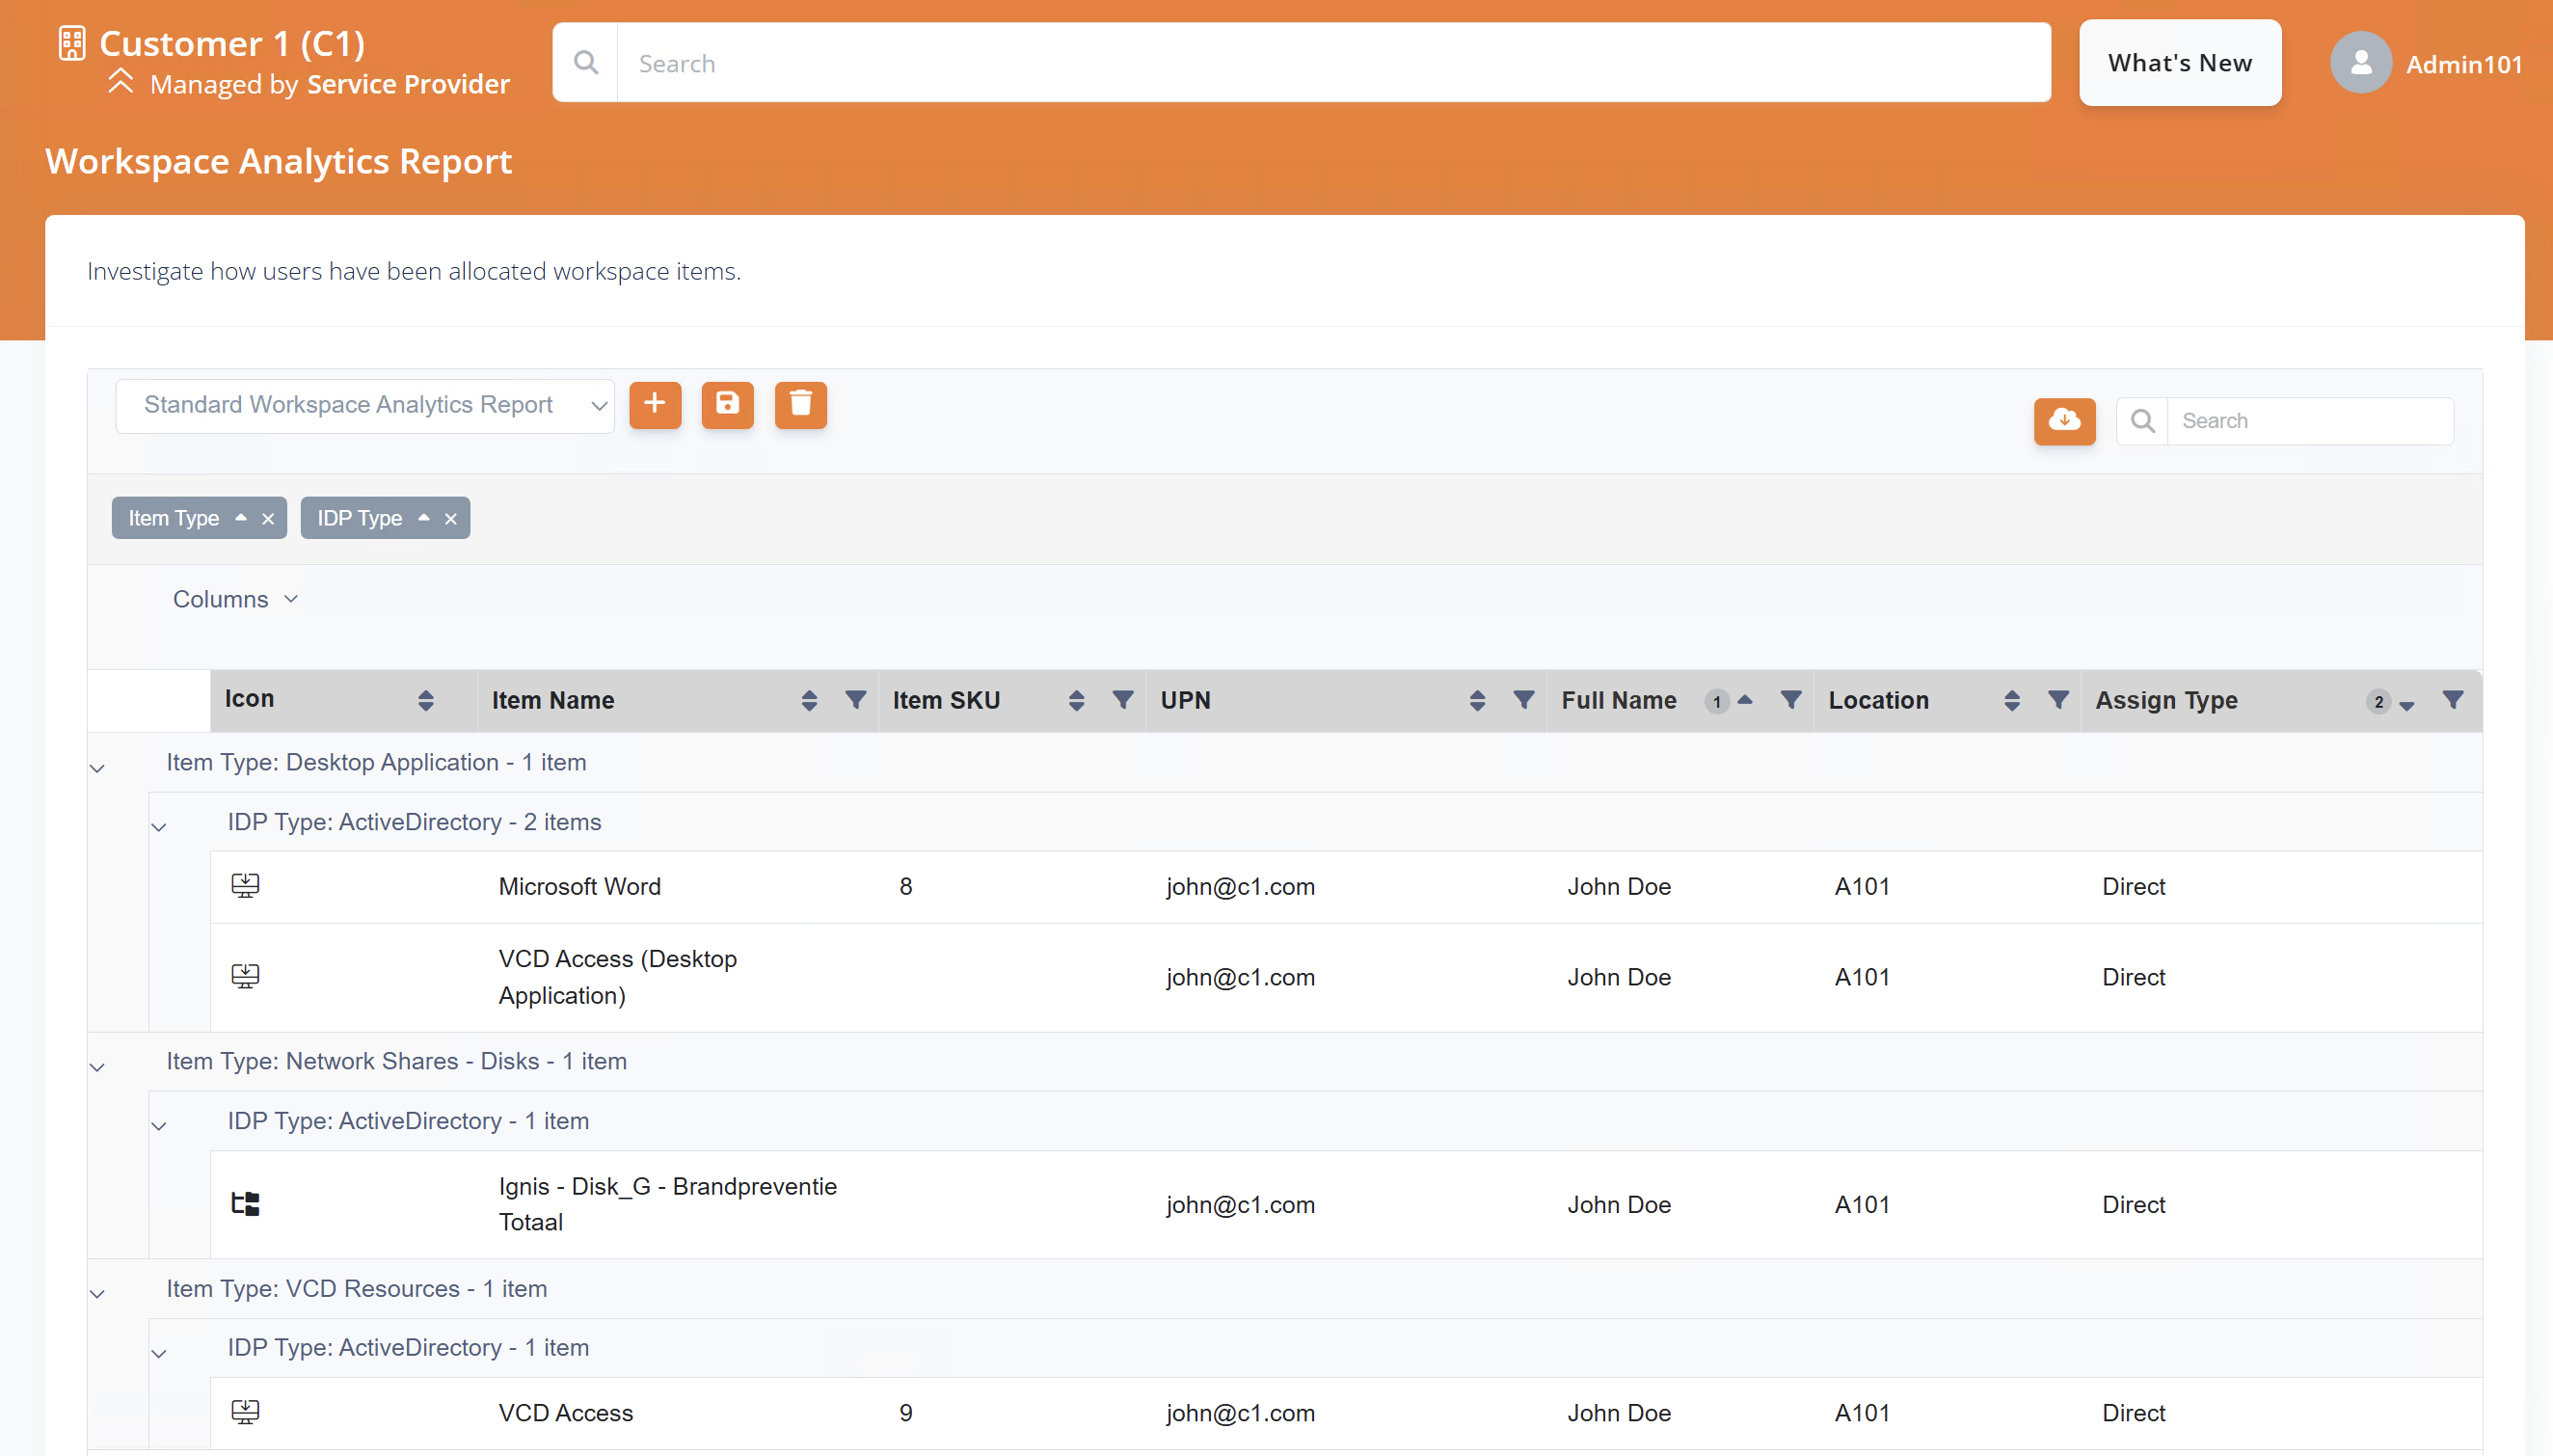Toggle sort direction on Item SKU column

coord(1076,700)
